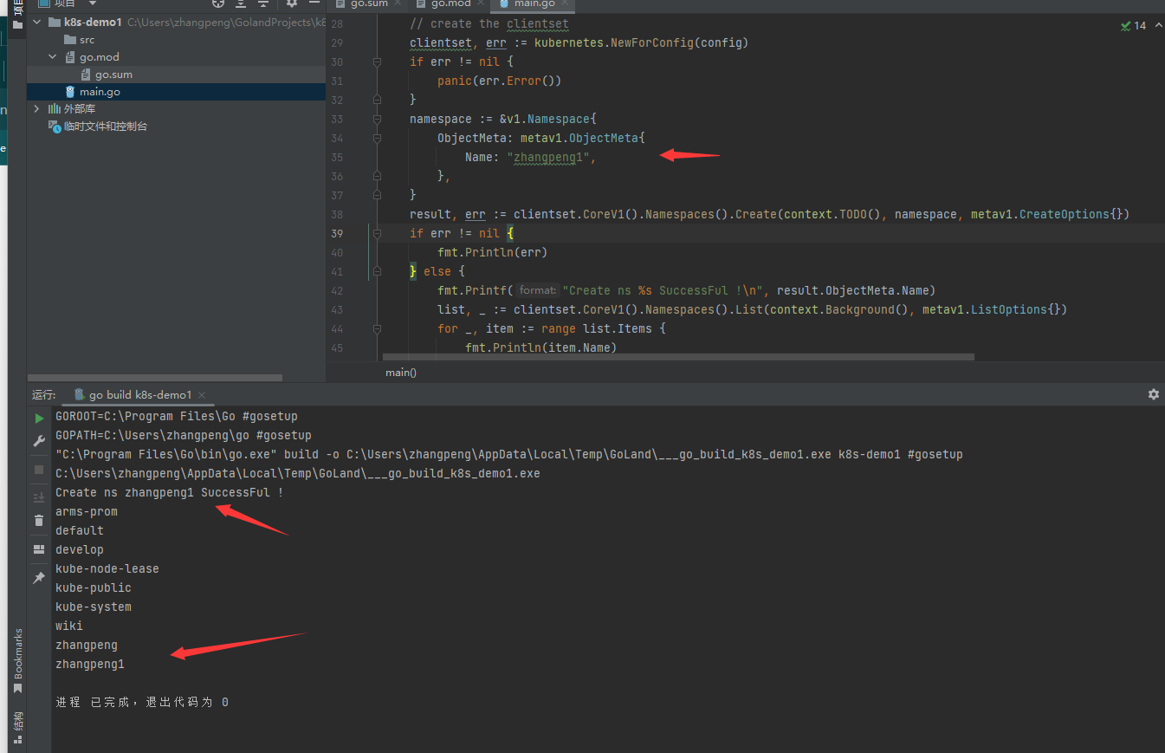Image resolution: width=1165 pixels, height=753 pixels.
Task: Click the editor horizontal scrollbar
Action: click(x=679, y=356)
